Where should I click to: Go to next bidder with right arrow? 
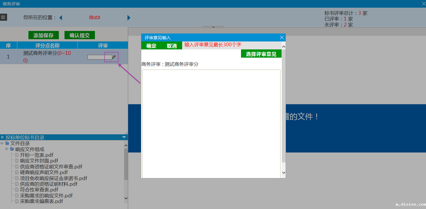pyautogui.click(x=129, y=18)
